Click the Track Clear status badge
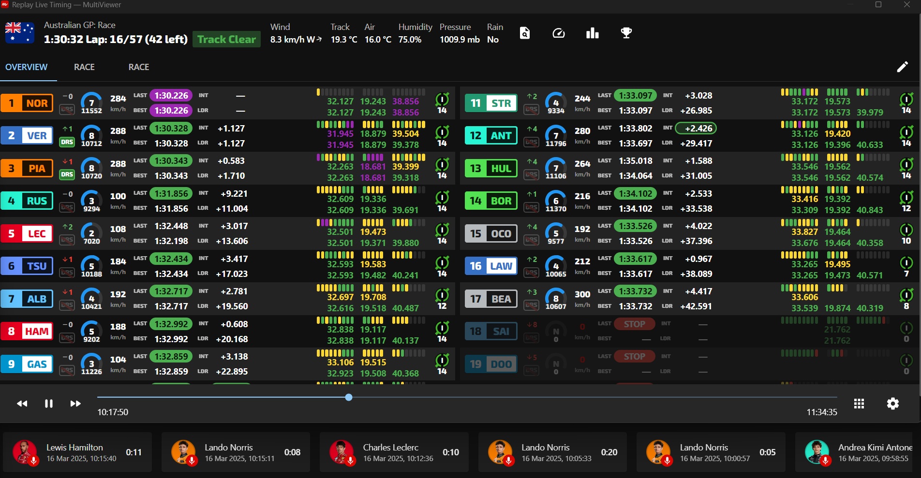The image size is (921, 478). 226,40
